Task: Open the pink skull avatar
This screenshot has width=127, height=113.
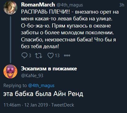Action: tap(10, 71)
